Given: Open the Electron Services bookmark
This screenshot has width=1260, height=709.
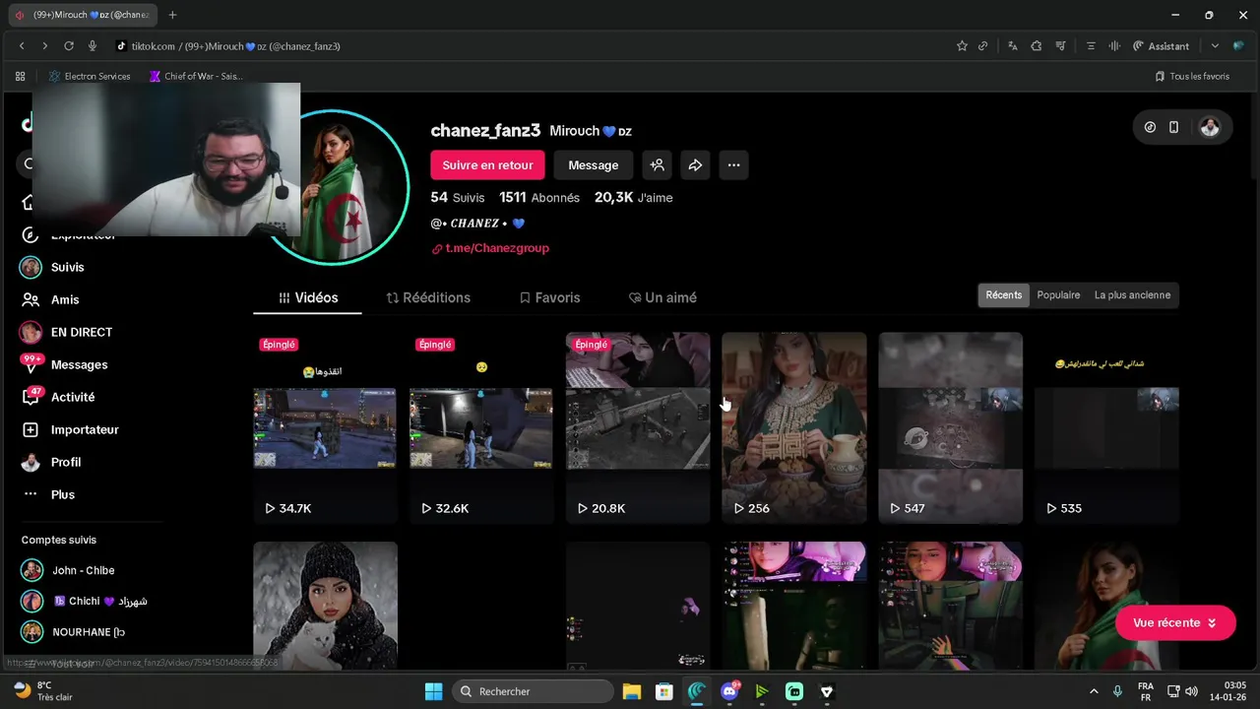Looking at the screenshot, I should pyautogui.click(x=90, y=76).
